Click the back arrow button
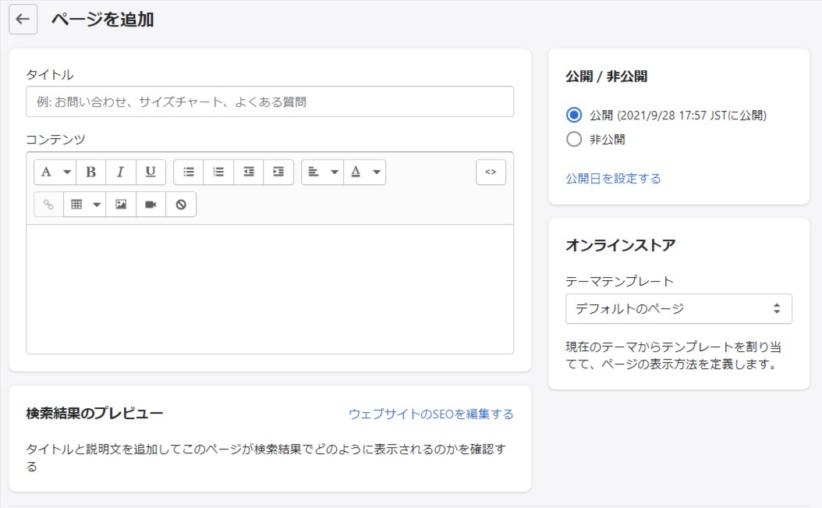Image resolution: width=822 pixels, height=508 pixels. (x=23, y=20)
